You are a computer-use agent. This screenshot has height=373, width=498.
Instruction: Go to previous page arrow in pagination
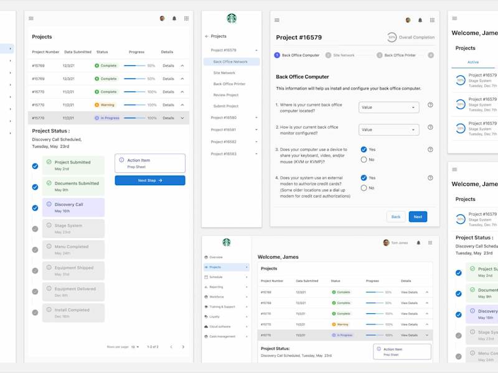click(171, 347)
